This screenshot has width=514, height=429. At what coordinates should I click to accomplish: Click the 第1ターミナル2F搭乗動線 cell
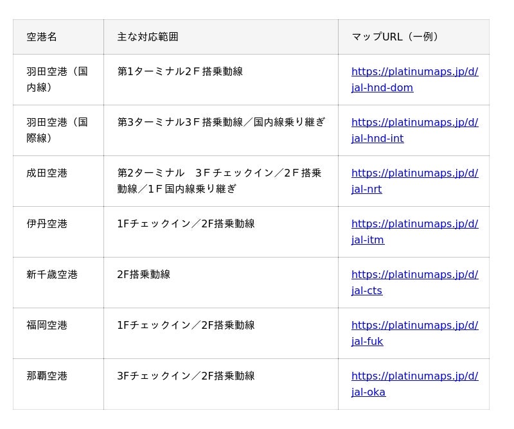[180, 72]
